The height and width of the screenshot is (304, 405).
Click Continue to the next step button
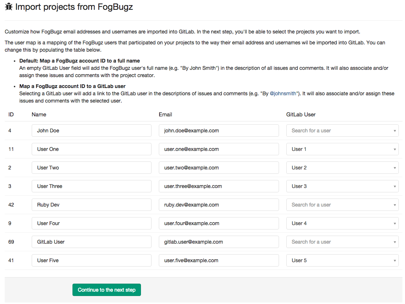coord(106,290)
